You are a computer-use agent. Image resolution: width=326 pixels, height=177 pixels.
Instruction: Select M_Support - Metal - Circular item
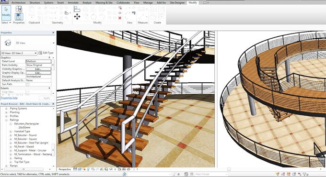[30, 150]
